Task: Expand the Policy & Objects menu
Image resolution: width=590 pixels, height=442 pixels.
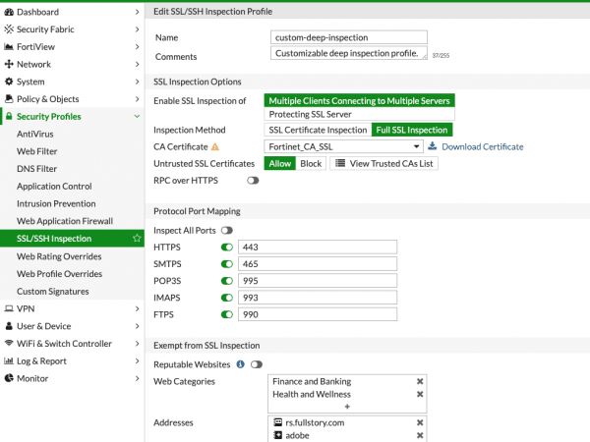Action: (72, 99)
